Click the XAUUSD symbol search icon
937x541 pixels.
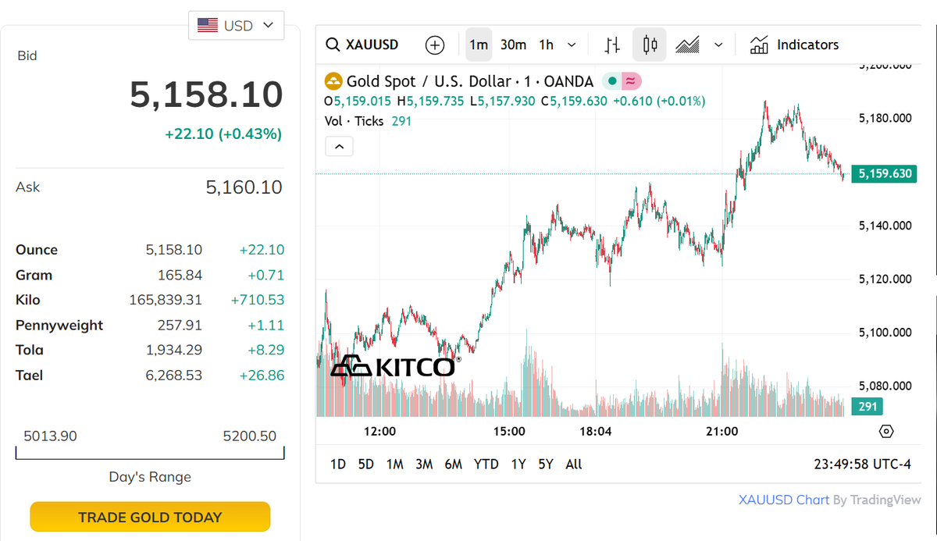click(333, 44)
